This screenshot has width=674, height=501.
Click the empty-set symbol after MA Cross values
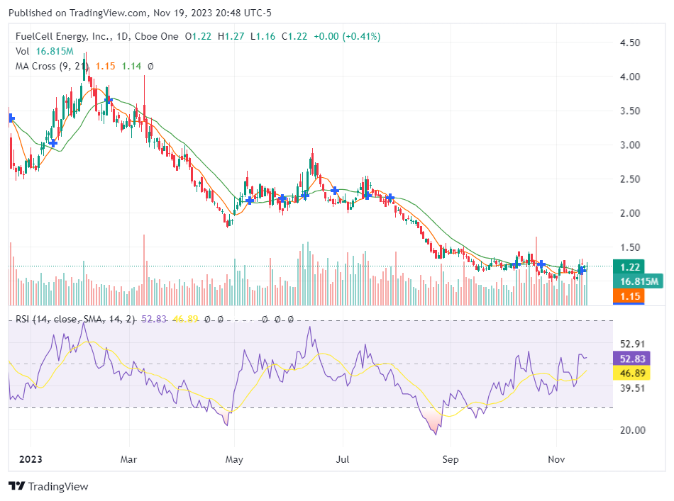[x=150, y=66]
